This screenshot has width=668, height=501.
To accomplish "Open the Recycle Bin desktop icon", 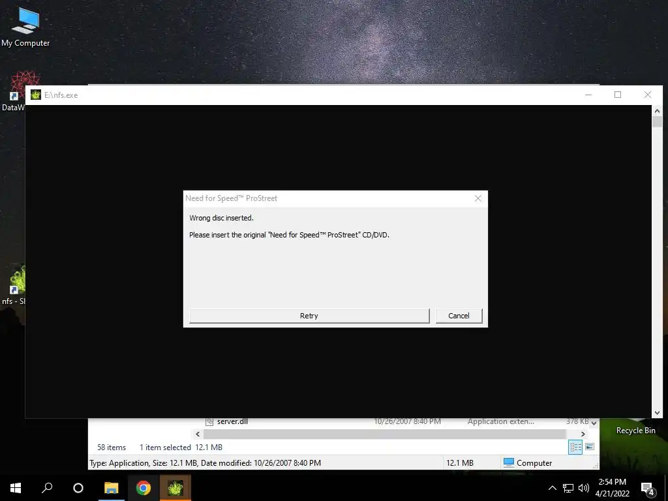I will (x=635, y=431).
